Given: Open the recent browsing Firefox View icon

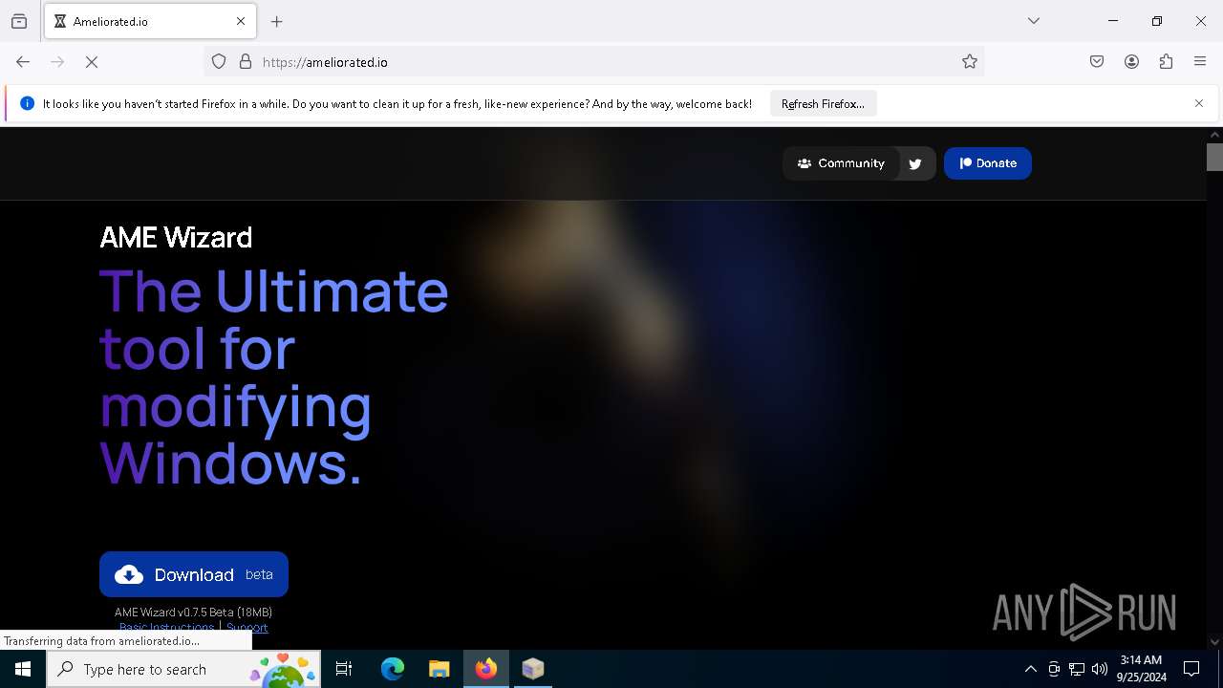Looking at the screenshot, I should tap(19, 21).
